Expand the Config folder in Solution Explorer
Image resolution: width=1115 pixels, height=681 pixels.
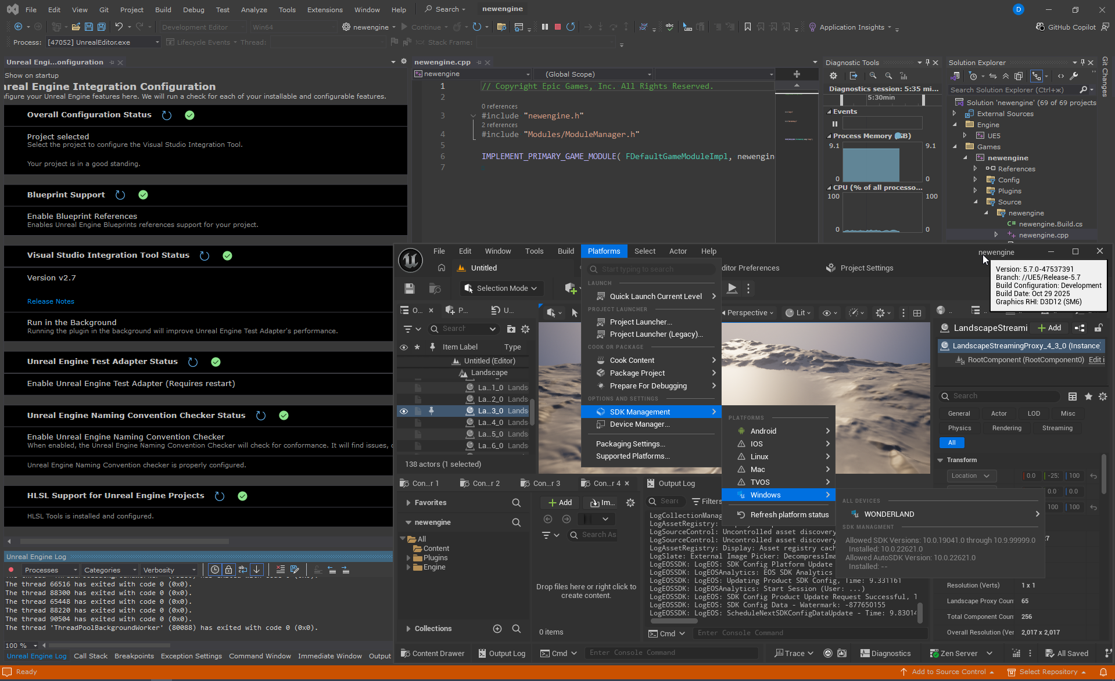tap(976, 180)
